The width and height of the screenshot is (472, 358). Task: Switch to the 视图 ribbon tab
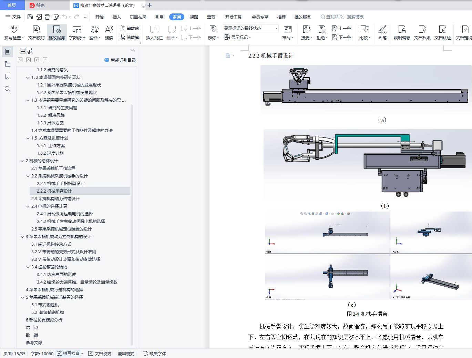click(194, 17)
